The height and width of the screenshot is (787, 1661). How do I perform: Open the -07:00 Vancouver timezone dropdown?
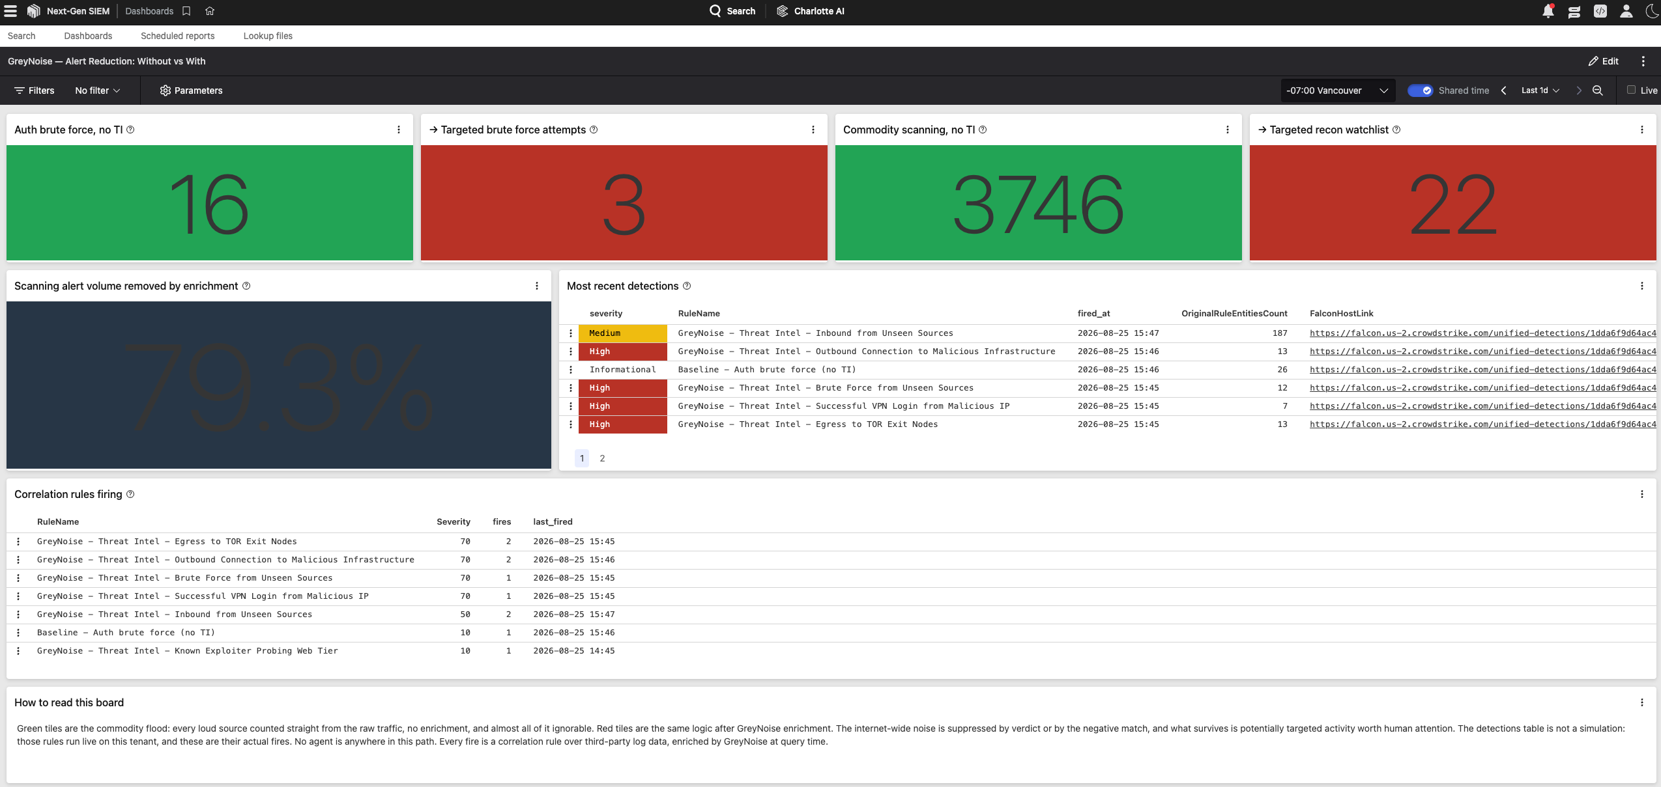[x=1338, y=90]
